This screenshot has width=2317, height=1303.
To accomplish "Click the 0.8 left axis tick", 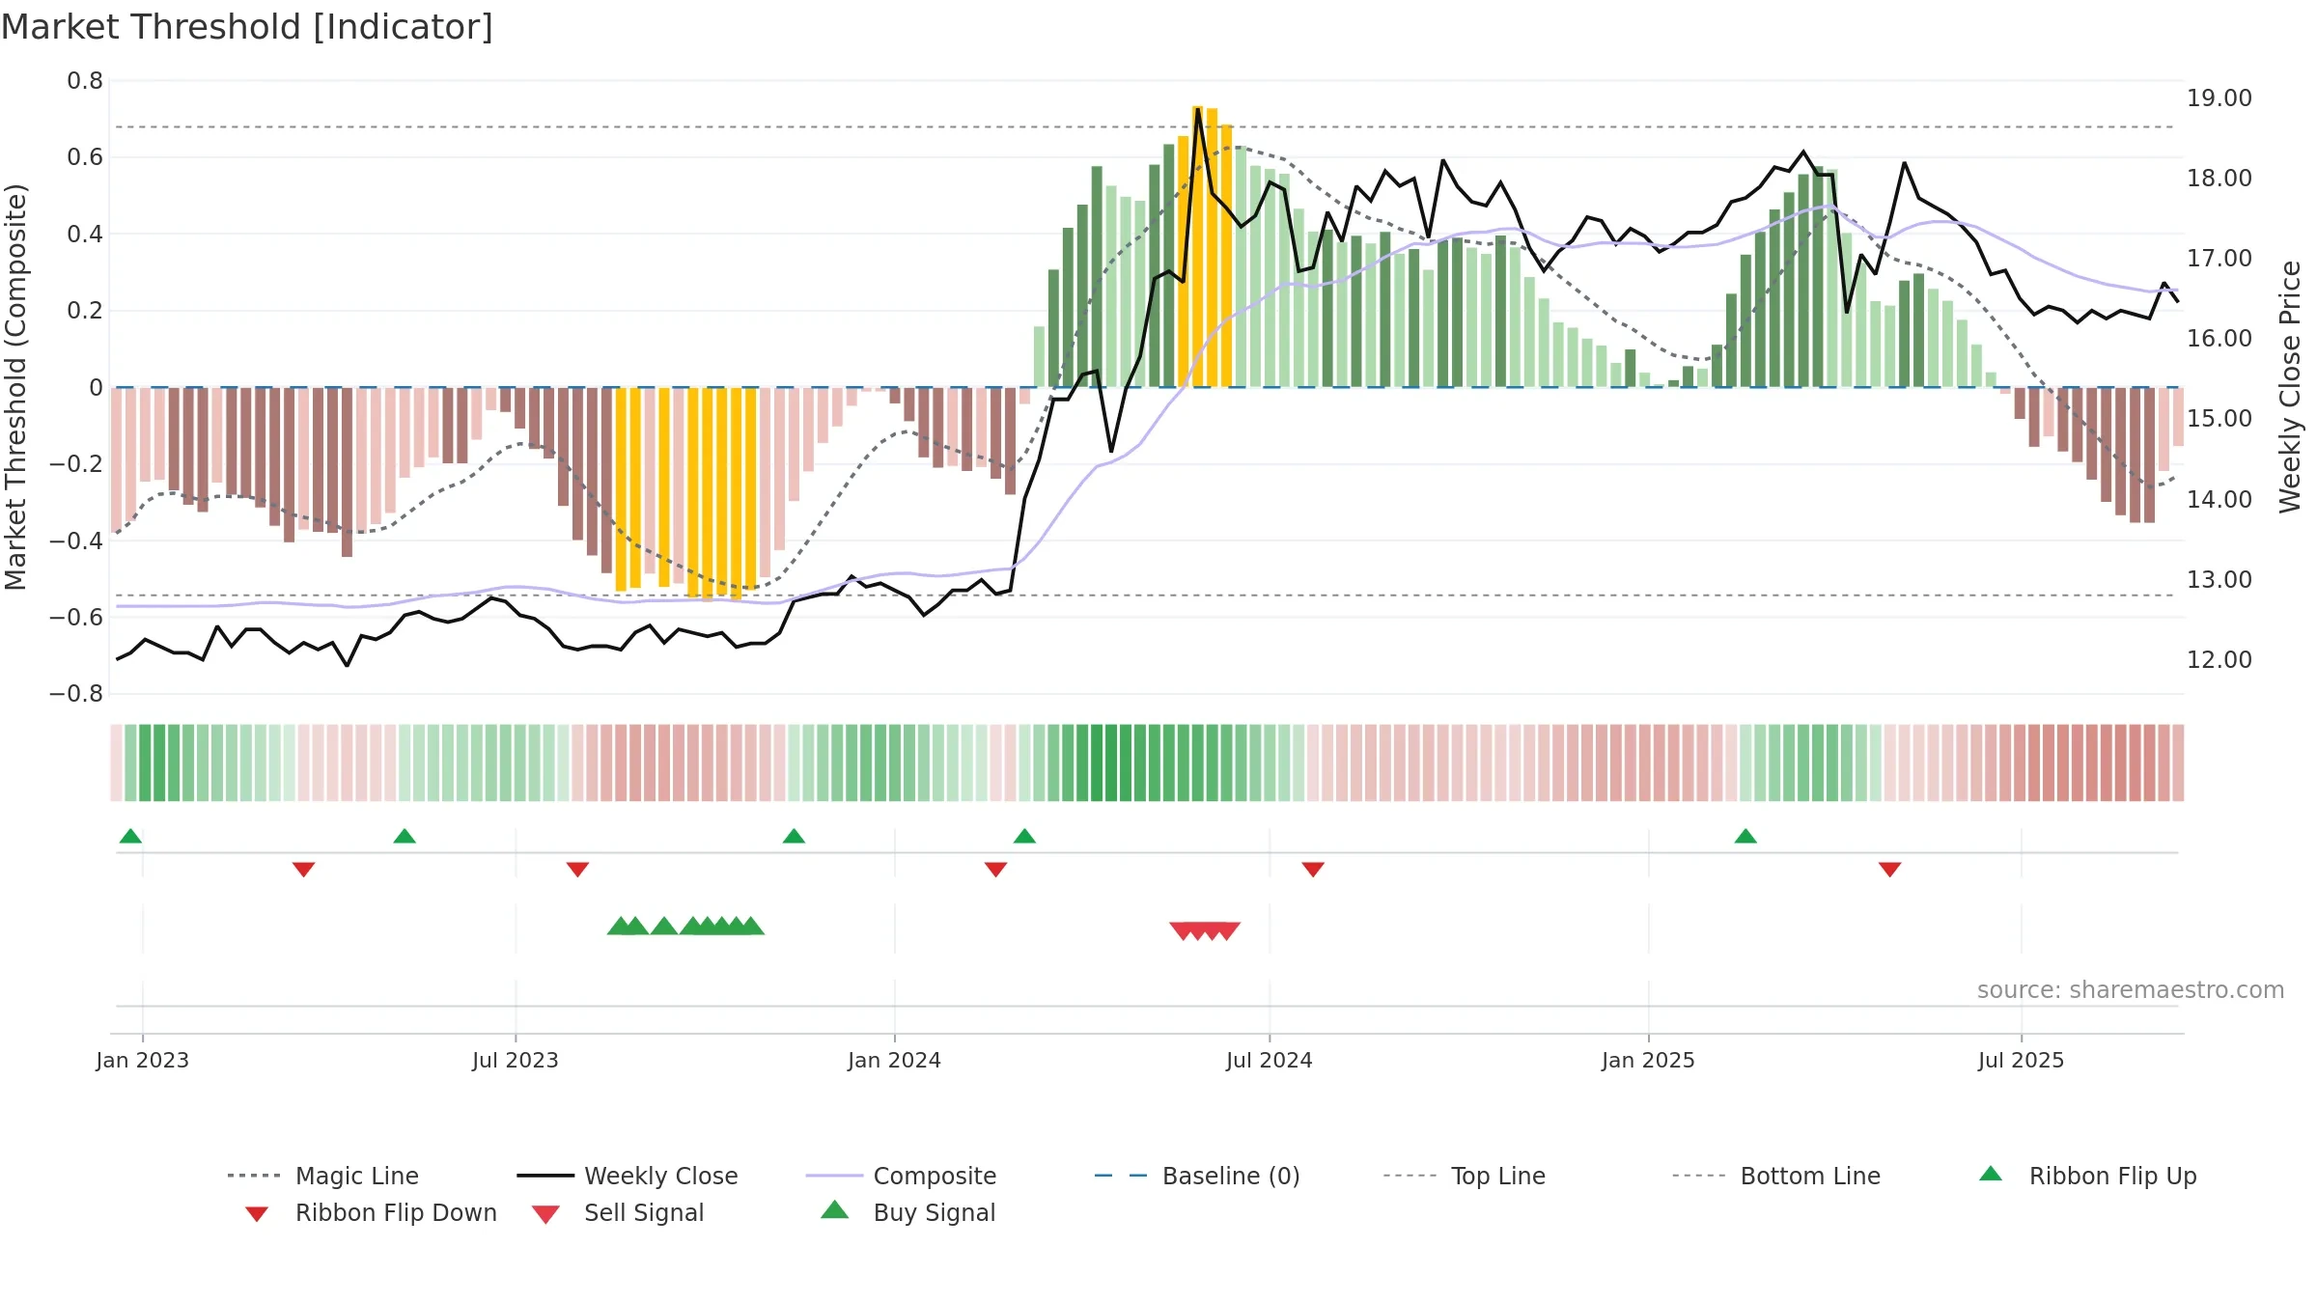I will tap(85, 81).
